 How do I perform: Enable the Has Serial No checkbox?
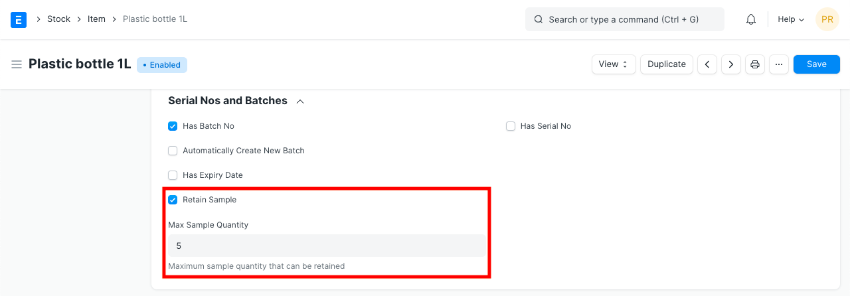(x=511, y=126)
